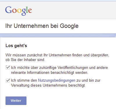Click the Google logo
The width and height of the screenshot is (116, 109).
(19, 11)
